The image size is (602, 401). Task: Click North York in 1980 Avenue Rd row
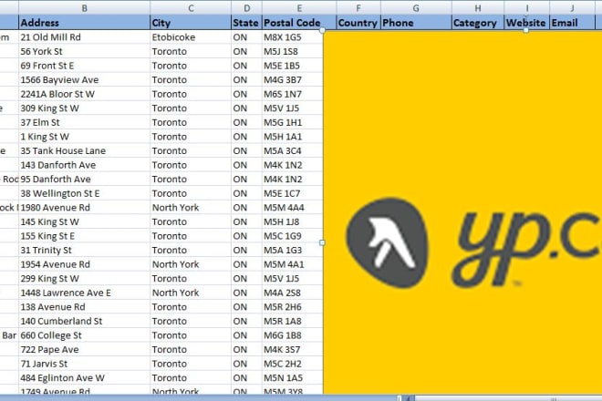click(191, 208)
